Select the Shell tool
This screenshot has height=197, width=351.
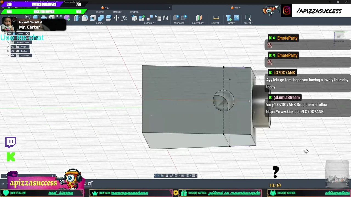pos(93,18)
